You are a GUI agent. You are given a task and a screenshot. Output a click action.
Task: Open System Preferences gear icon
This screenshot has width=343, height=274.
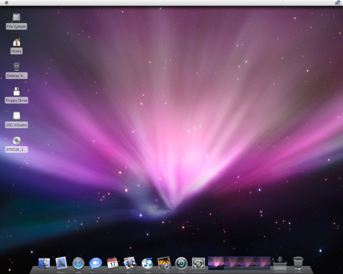pyautogui.click(x=198, y=264)
